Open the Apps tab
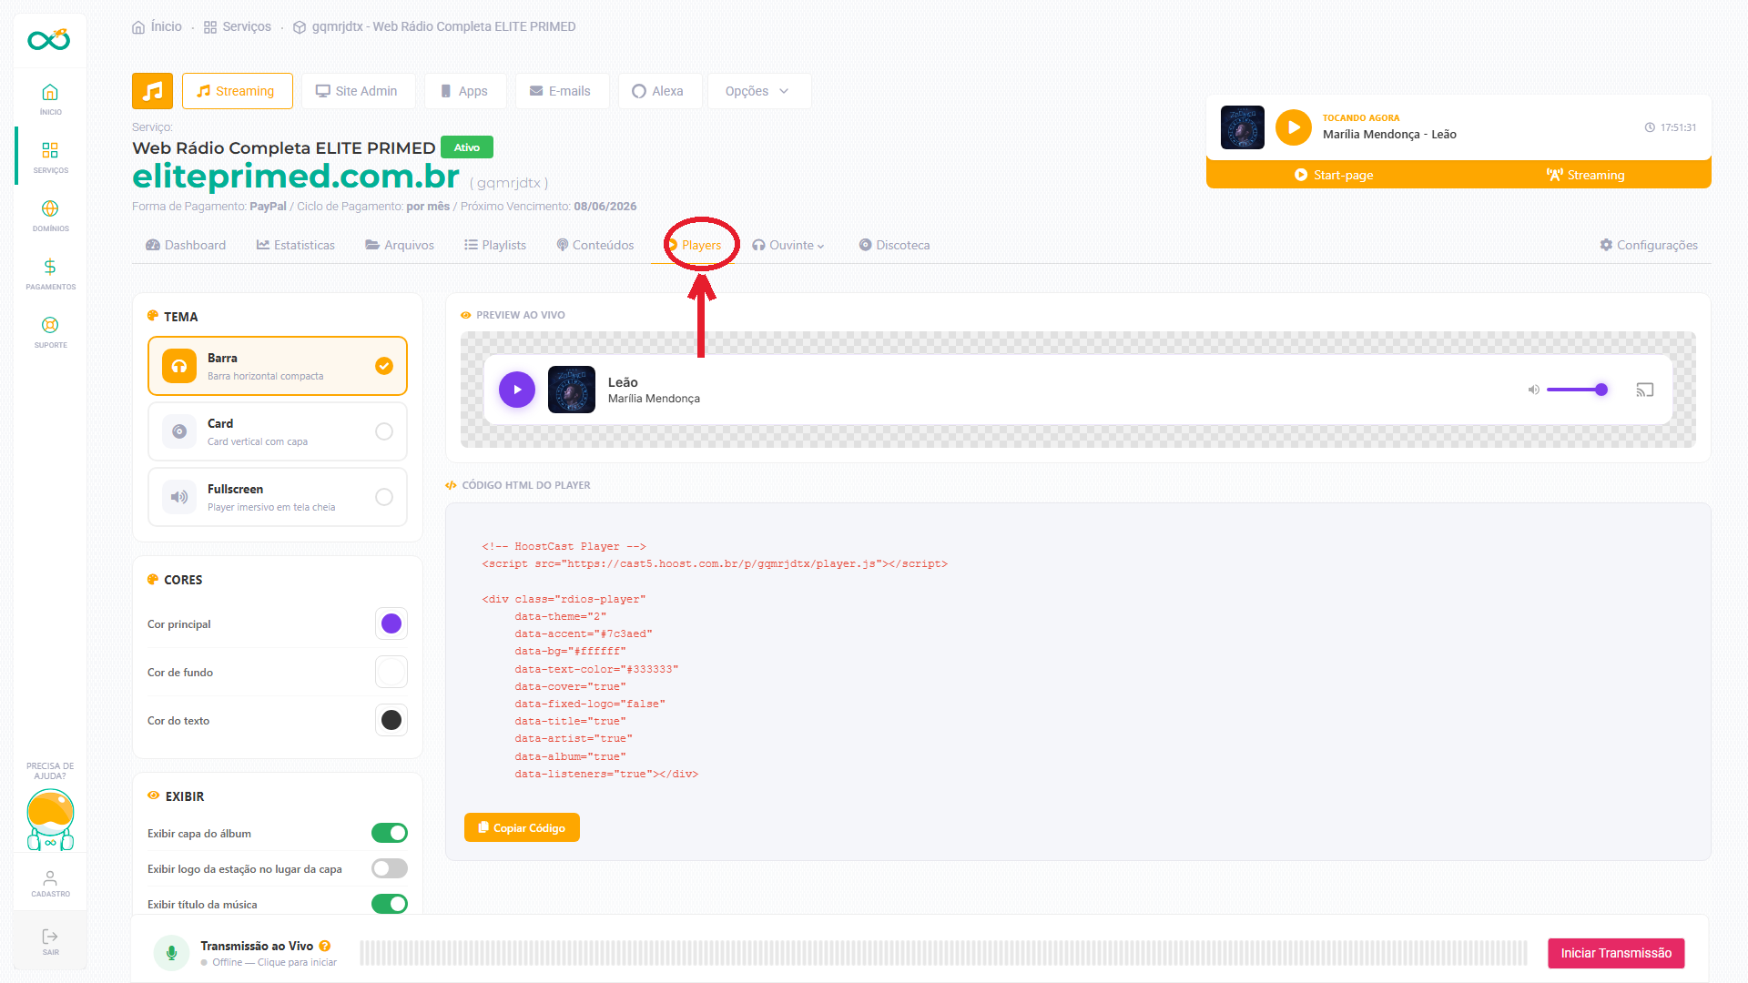Viewport: 1748px width, 983px height. pyautogui.click(x=465, y=91)
